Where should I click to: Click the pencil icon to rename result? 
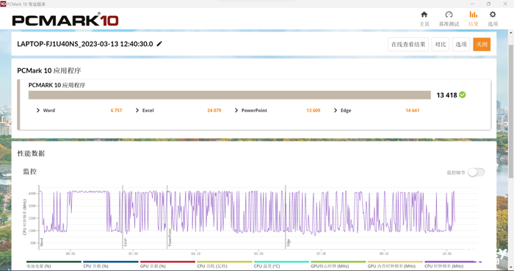point(159,44)
